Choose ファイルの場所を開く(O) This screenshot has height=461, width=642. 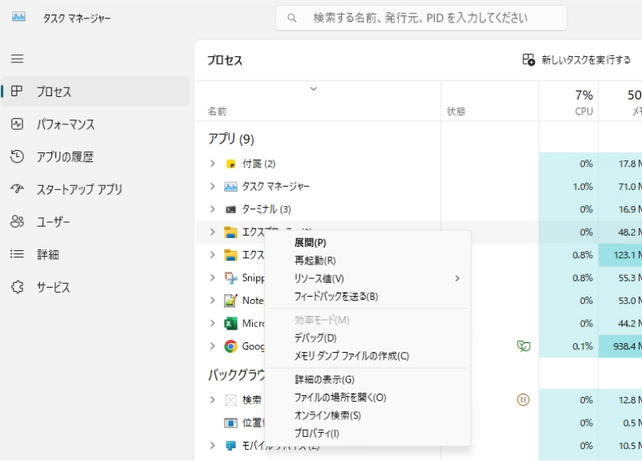coord(368,398)
